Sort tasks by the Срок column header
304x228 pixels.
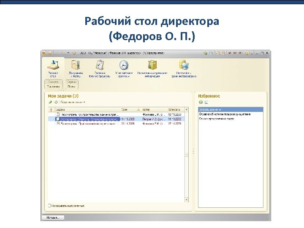pos(130,110)
